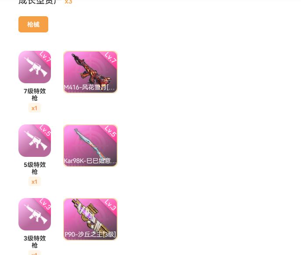The image size is (301, 255).
Task: Click the 5级特效枪 text label
Action: point(35,168)
